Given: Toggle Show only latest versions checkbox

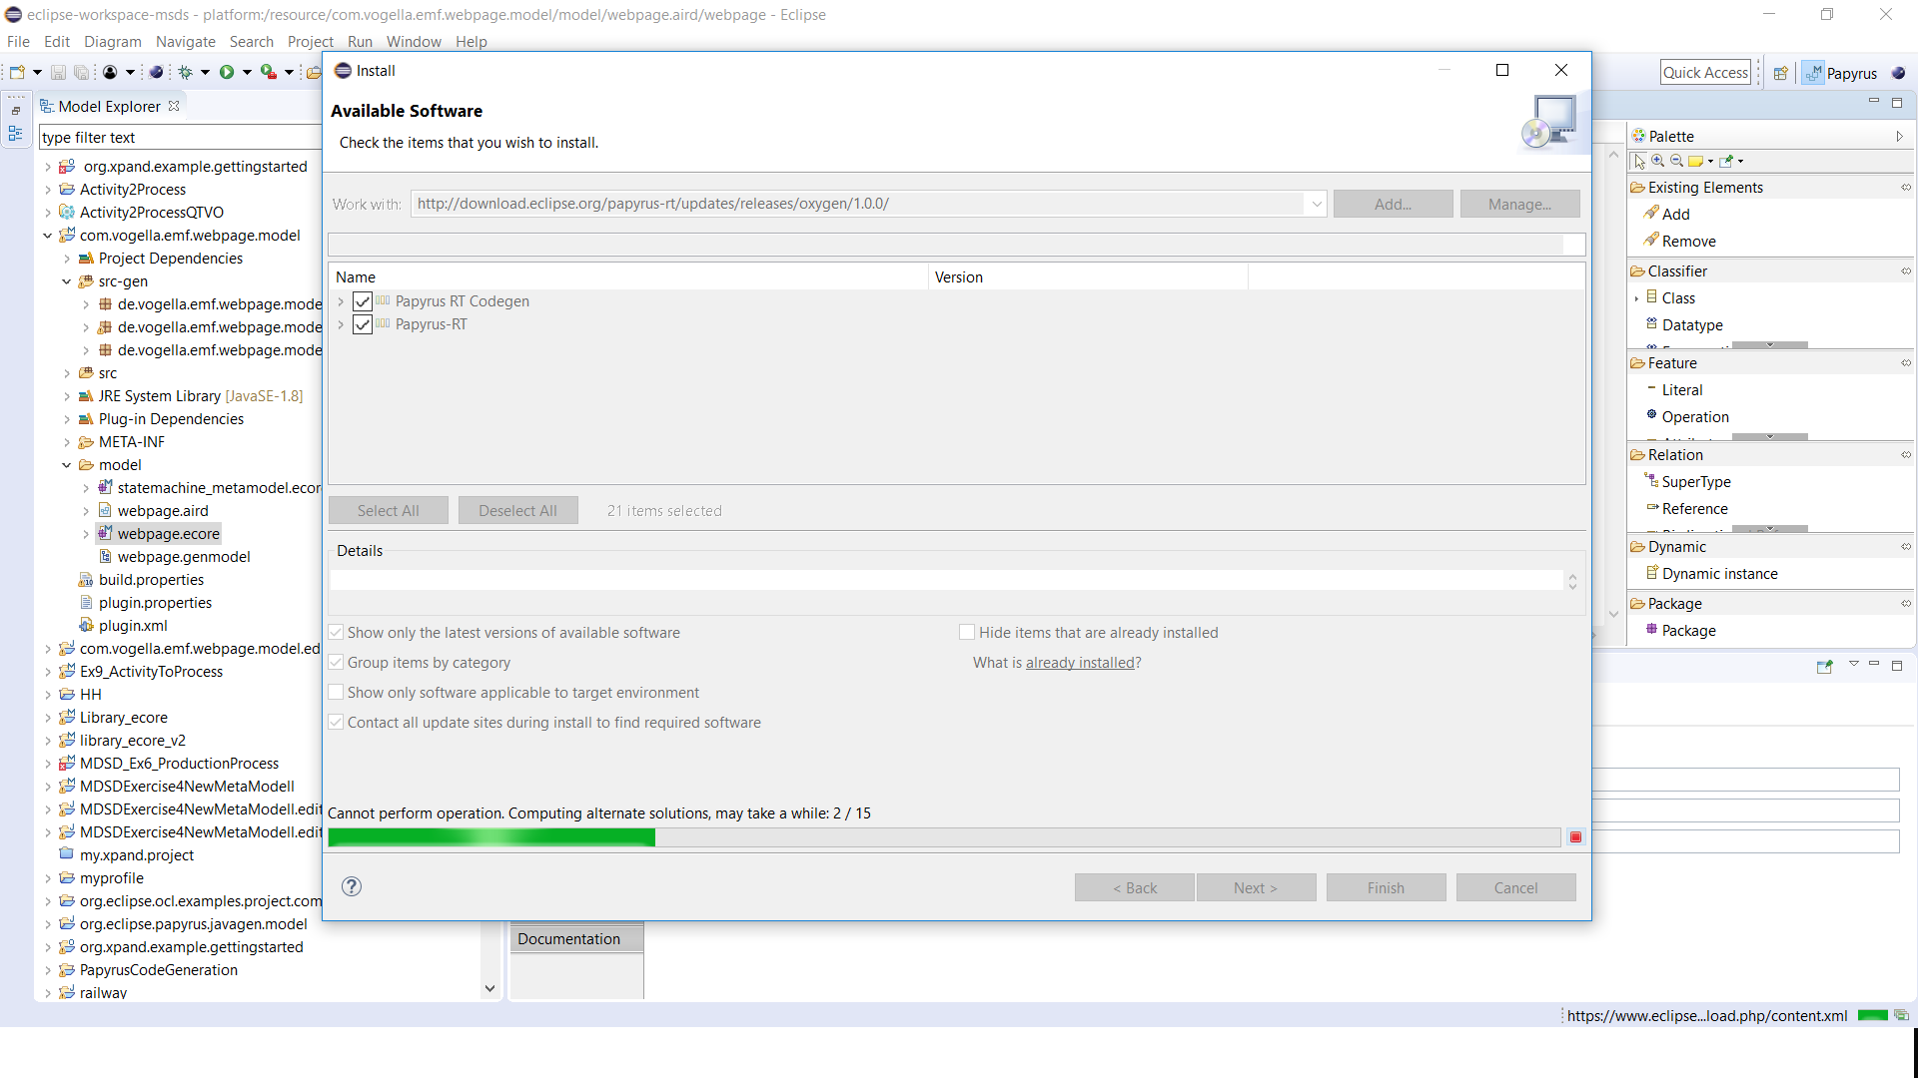Looking at the screenshot, I should (337, 632).
